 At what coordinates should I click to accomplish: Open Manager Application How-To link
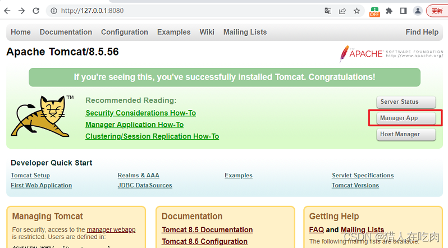pos(135,125)
